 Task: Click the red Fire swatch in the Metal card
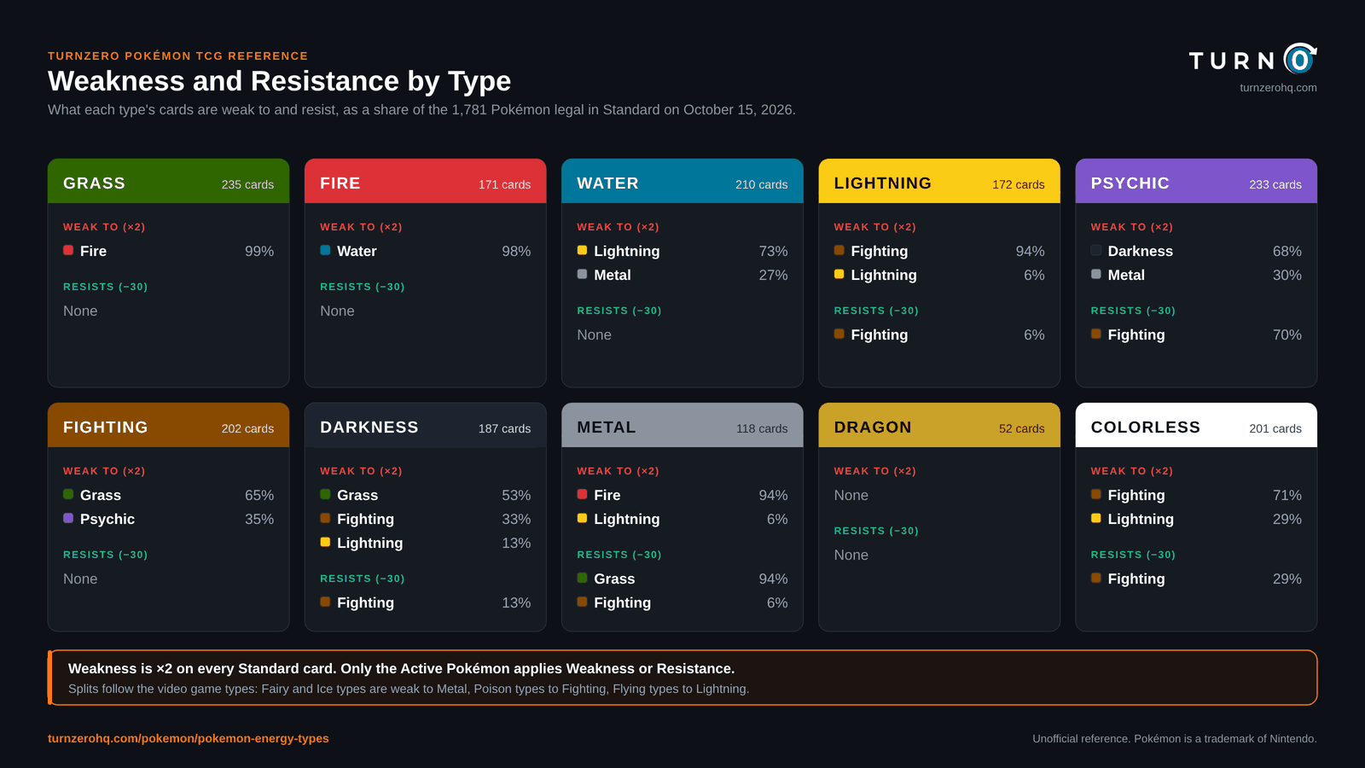pos(582,494)
